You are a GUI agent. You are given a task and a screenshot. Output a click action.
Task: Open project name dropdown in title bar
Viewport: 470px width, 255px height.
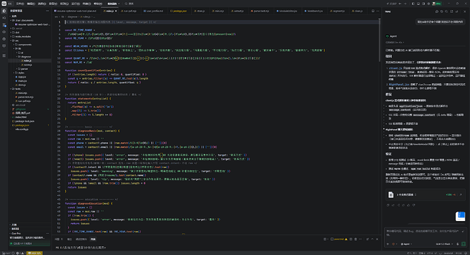114,3
